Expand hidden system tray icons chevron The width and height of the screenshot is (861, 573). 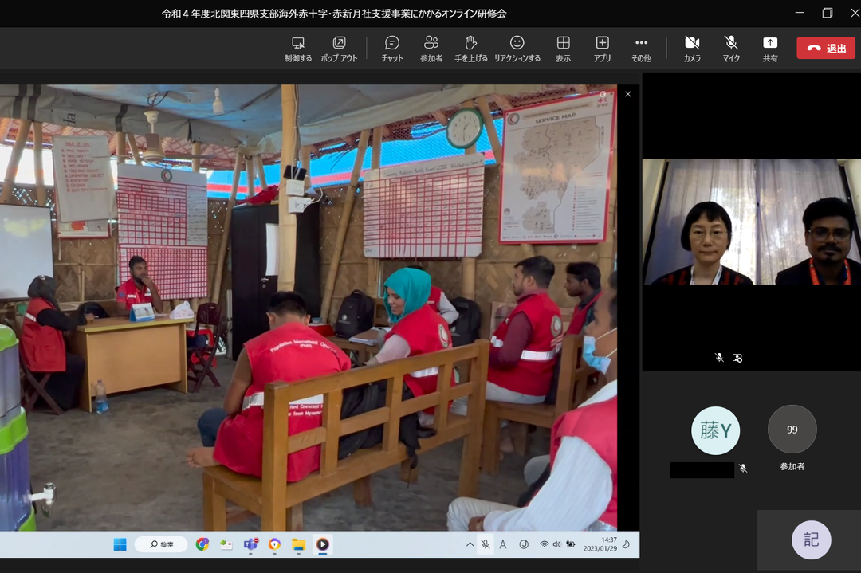pyautogui.click(x=470, y=544)
